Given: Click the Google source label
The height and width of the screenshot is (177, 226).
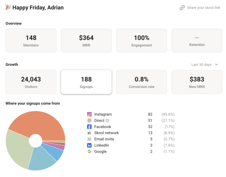Looking at the screenshot, I should click(x=100, y=152).
